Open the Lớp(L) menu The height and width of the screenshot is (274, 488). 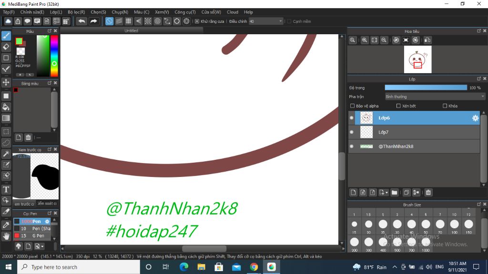tap(56, 12)
